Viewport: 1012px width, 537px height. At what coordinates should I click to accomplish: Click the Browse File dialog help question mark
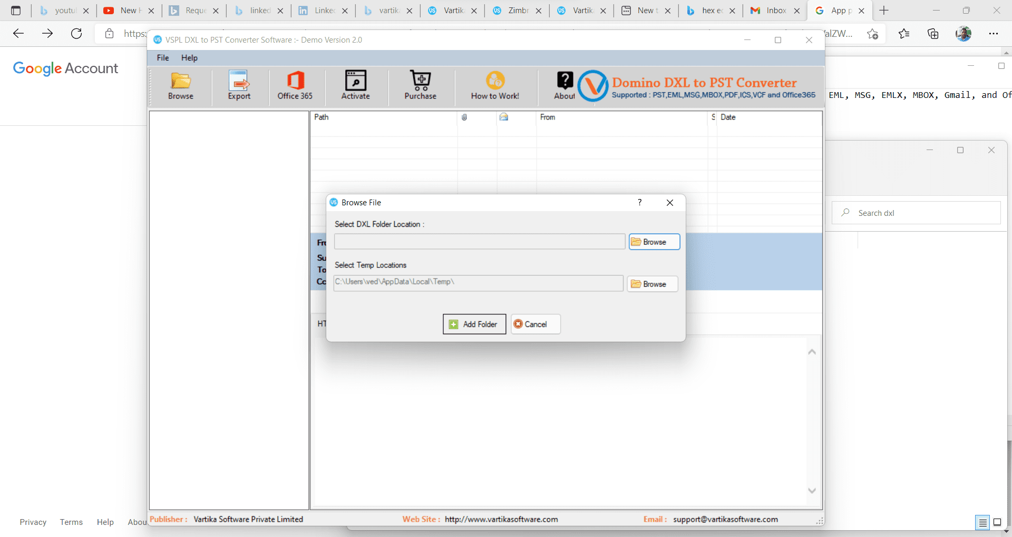[640, 203]
